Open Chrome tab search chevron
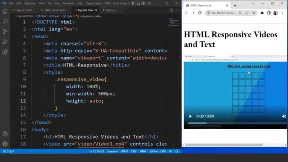Screen dimensions: 288x162 253,3
